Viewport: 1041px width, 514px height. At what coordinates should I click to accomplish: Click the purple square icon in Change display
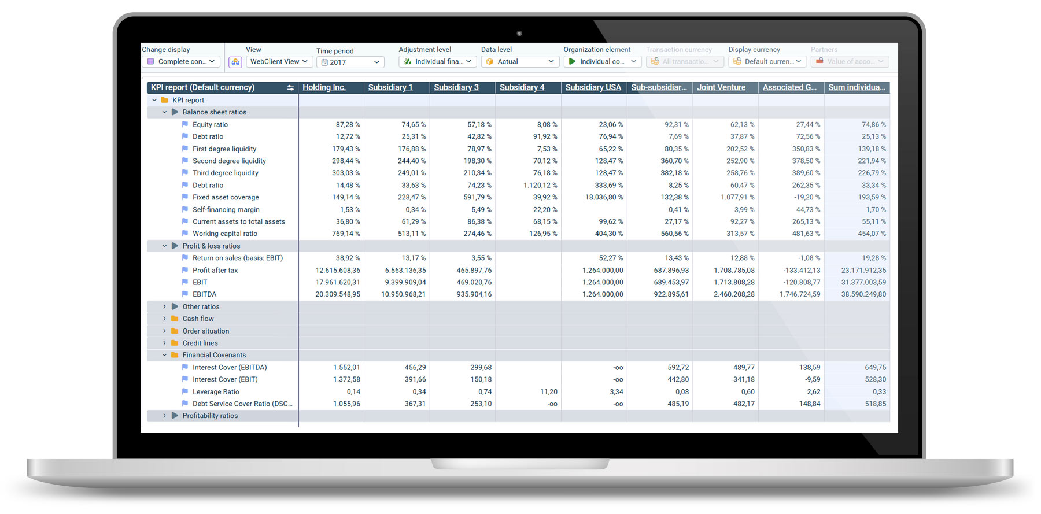(150, 61)
